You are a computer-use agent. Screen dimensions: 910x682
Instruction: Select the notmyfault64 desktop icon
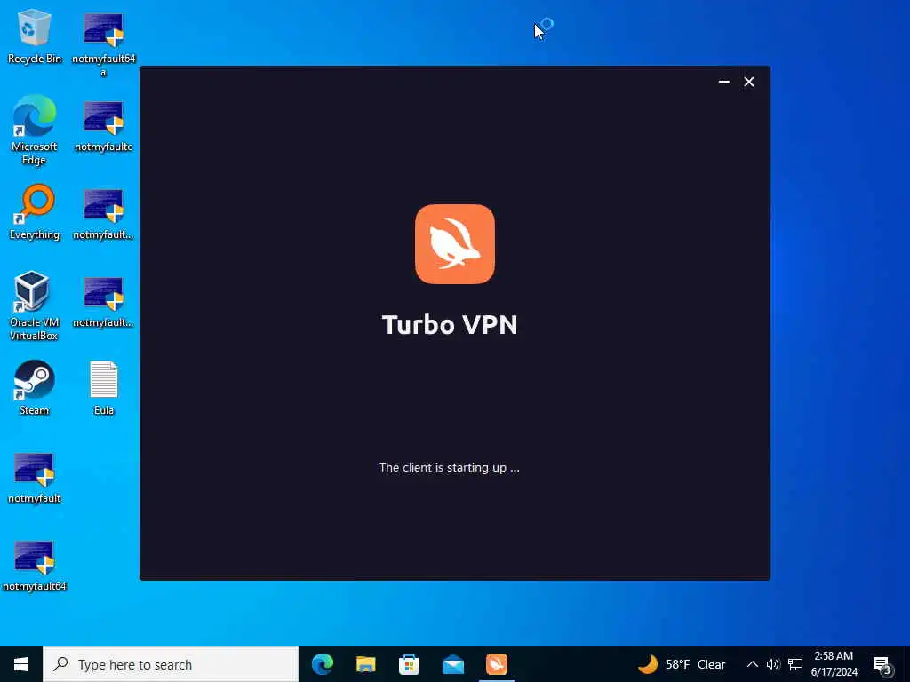click(x=35, y=566)
